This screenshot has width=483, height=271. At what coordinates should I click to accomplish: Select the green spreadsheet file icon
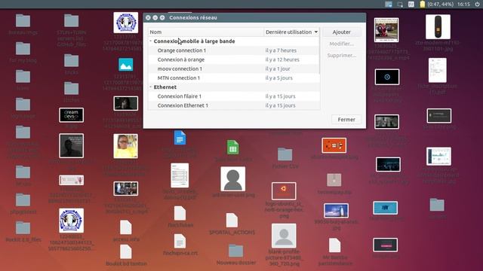[233, 148]
